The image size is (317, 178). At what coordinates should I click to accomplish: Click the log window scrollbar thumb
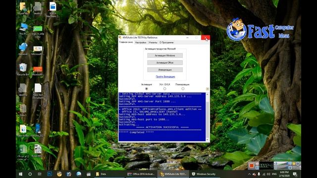tap(207, 119)
